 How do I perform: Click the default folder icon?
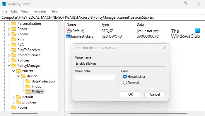click(18, 97)
